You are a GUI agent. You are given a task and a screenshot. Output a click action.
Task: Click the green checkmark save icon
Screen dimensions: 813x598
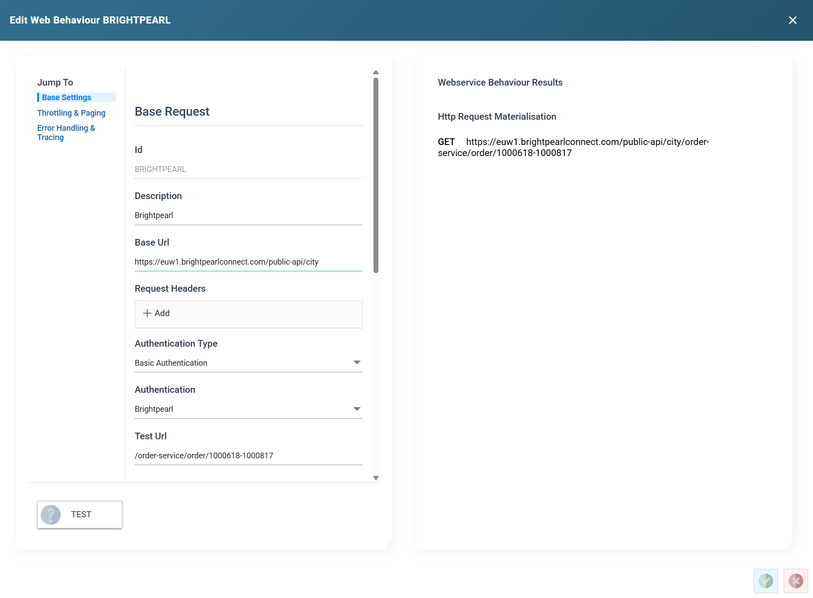point(766,581)
